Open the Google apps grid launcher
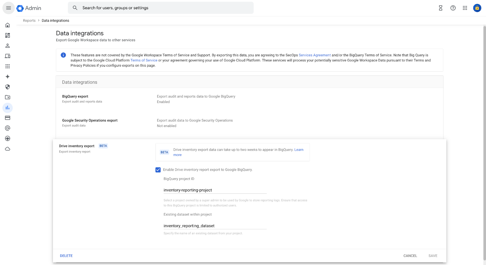The height and width of the screenshot is (265, 486). pyautogui.click(x=465, y=8)
